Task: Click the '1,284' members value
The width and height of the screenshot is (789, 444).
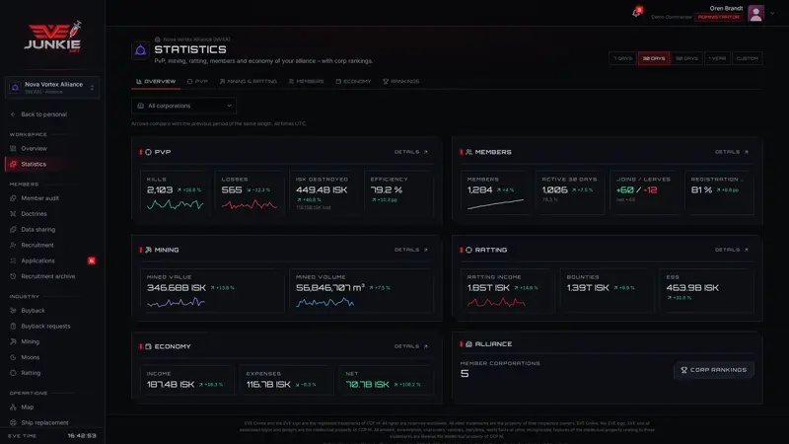Action: [x=479, y=189]
